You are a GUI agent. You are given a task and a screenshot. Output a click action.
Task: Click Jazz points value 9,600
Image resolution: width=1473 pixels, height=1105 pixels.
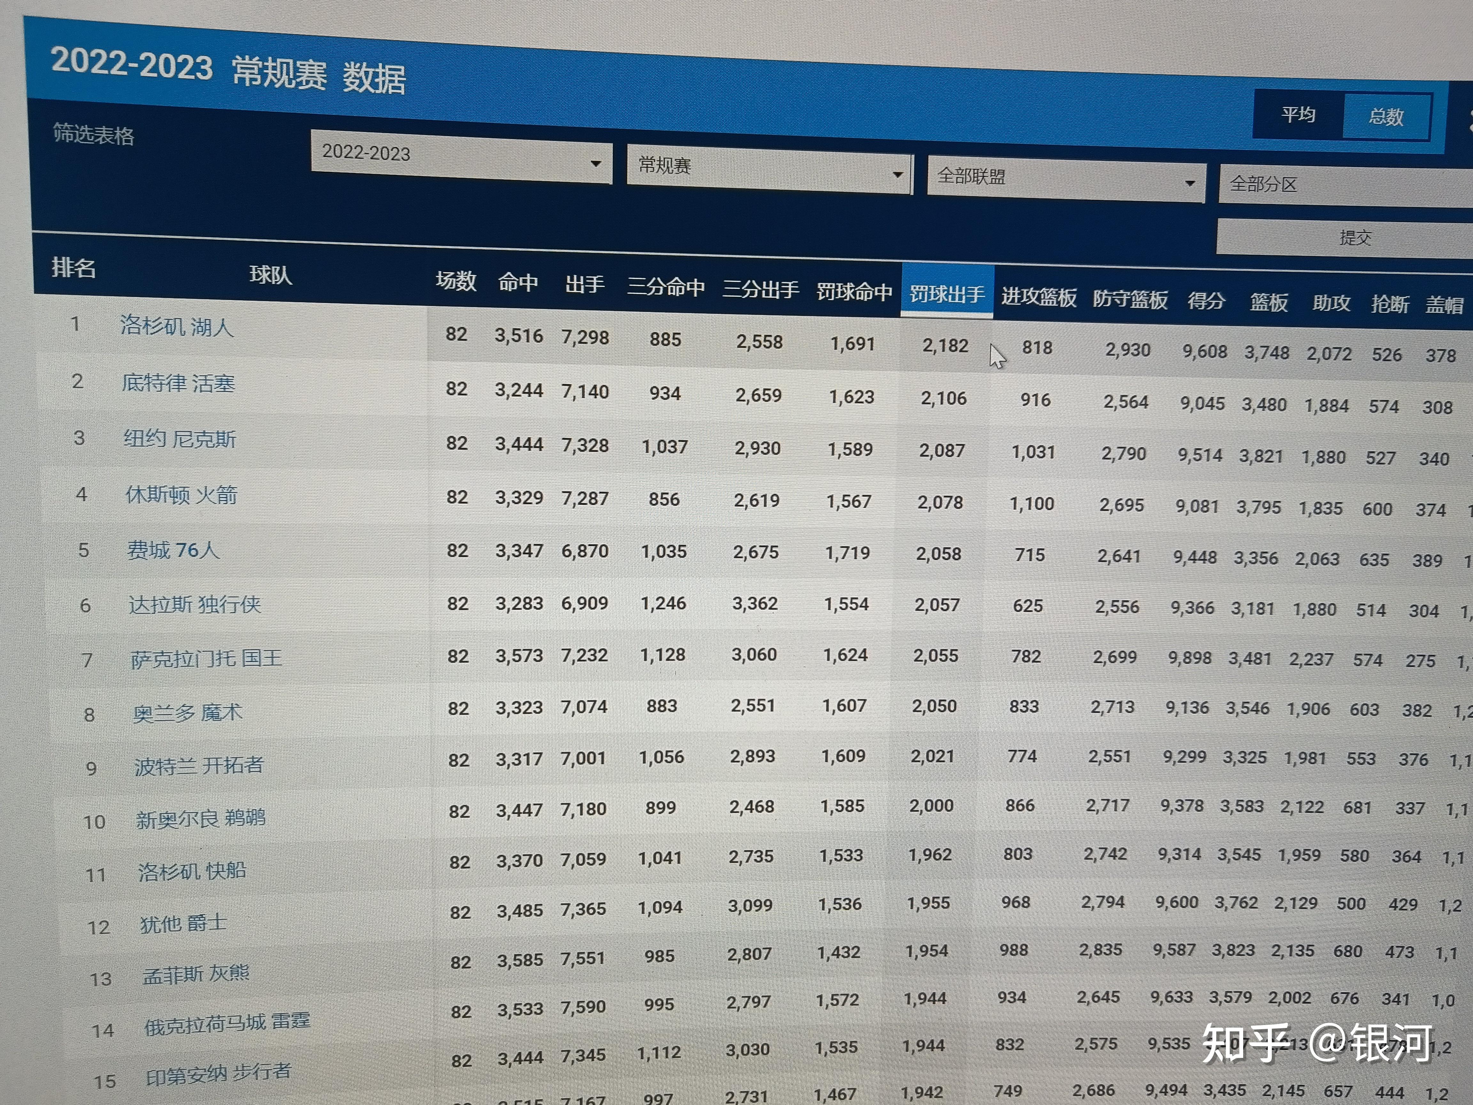point(1177,903)
